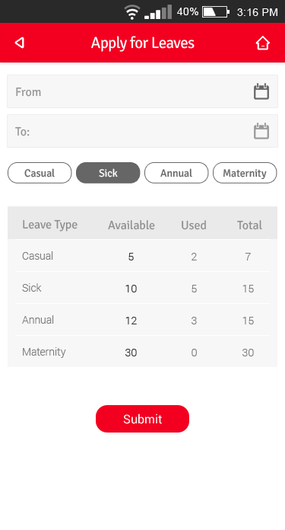
Task: Select the Maternity leave type pill
Action: (x=245, y=173)
